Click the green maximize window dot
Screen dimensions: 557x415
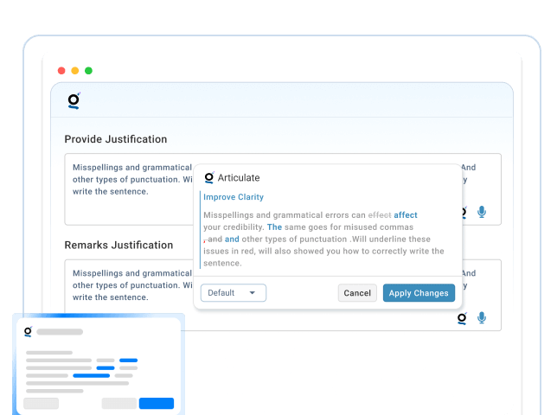(x=88, y=71)
